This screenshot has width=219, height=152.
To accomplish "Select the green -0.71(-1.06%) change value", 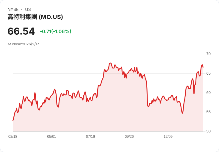I will (55, 31).
